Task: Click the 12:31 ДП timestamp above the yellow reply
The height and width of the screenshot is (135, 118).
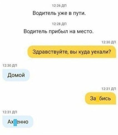Action: click(x=109, y=89)
